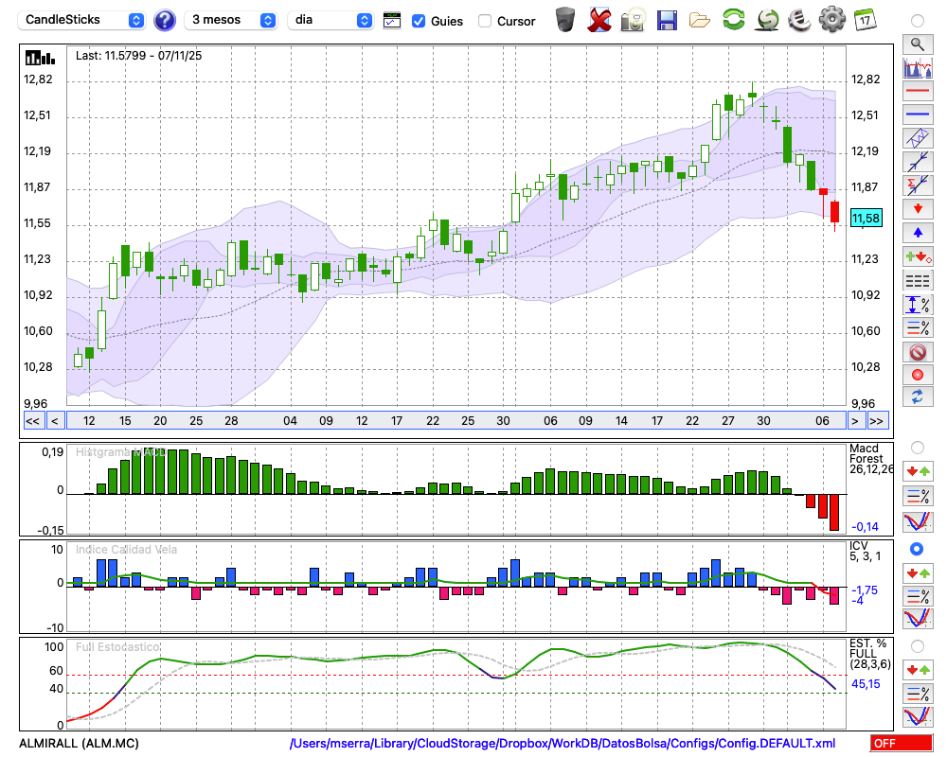Select the Macd Forest panel radio button
The height and width of the screenshot is (757, 947).
tap(917, 447)
